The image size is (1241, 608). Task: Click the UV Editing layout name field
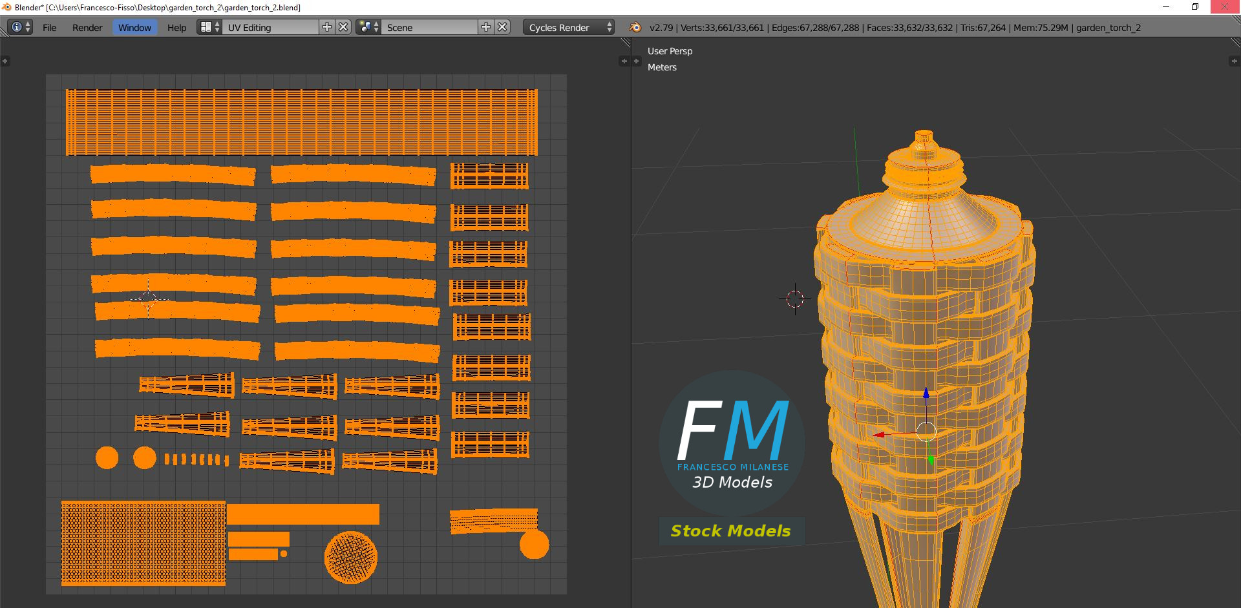click(270, 27)
